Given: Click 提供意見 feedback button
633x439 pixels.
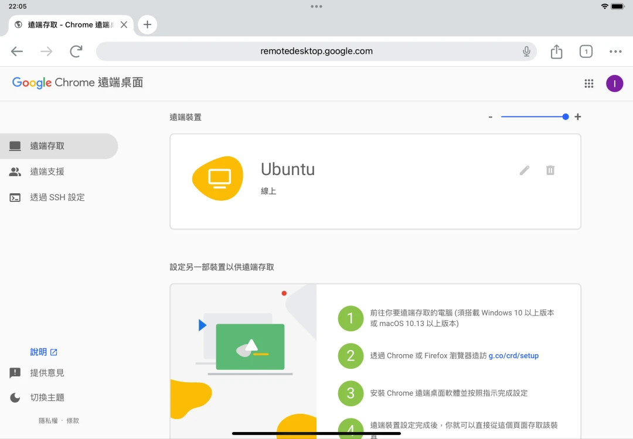Looking at the screenshot, I should tap(47, 373).
